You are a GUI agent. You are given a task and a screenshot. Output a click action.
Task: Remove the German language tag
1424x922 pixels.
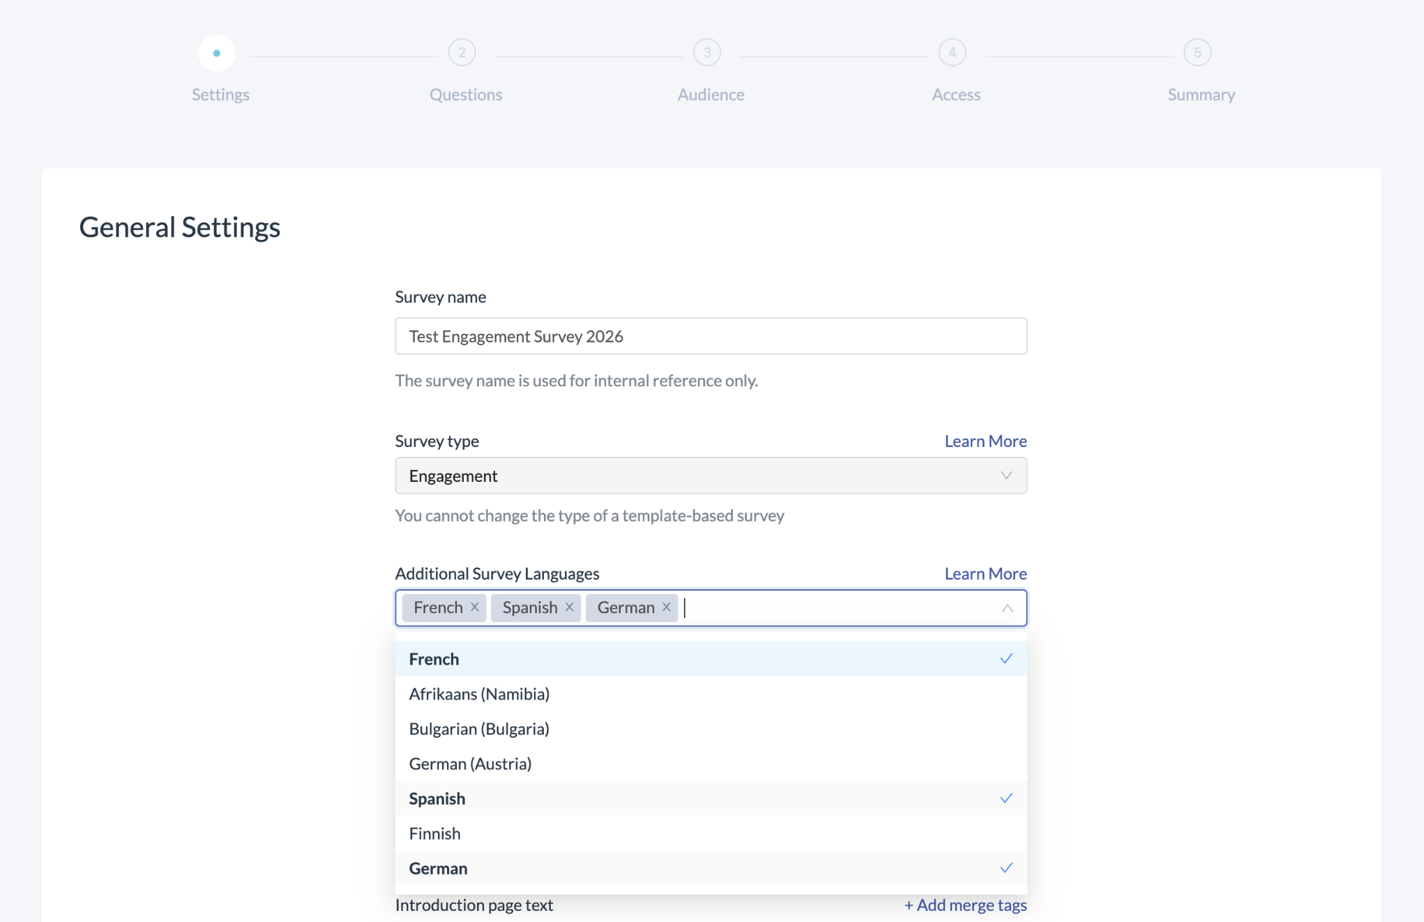(666, 607)
